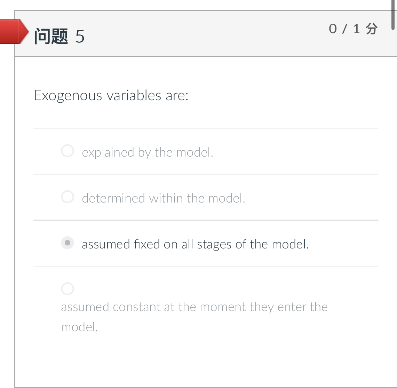Click the question prompt "Exogenous variables are:"
The width and height of the screenshot is (397, 388).
pyautogui.click(x=111, y=95)
